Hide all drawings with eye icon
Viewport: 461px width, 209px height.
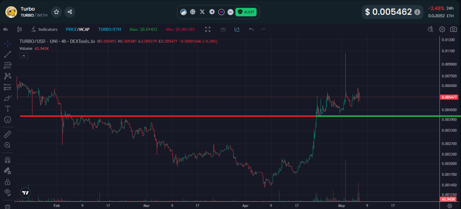(8, 192)
